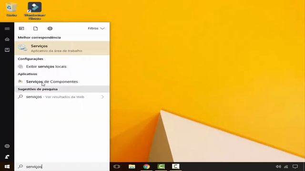Click the Serviços gear app icon
The height and width of the screenshot is (171, 305).
[22, 47]
